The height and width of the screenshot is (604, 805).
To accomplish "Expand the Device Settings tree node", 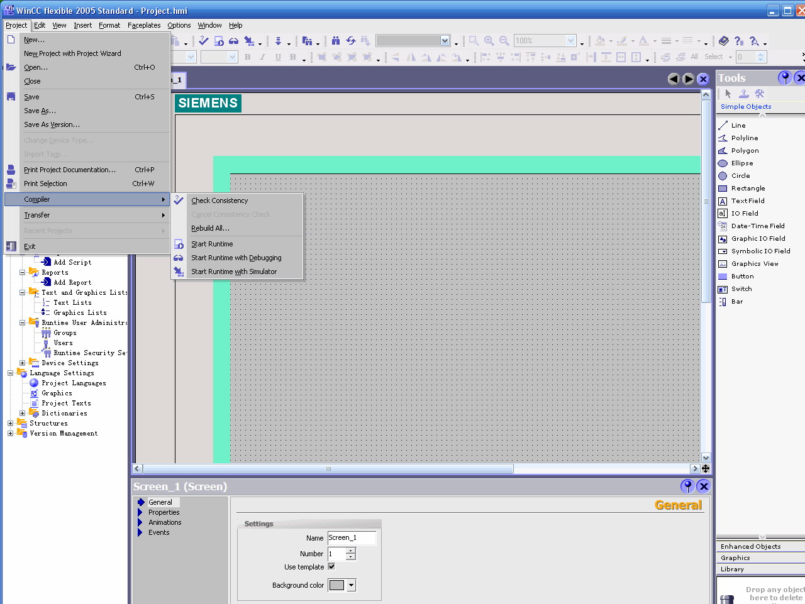I will coord(23,363).
